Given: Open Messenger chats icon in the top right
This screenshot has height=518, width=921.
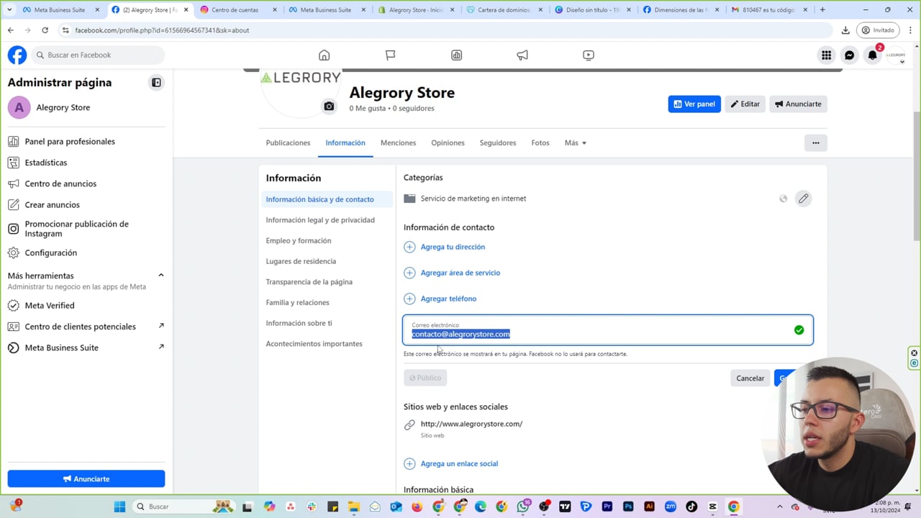Looking at the screenshot, I should [849, 55].
